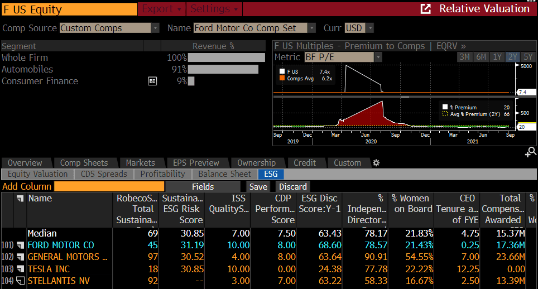Select the 5Y chart period

click(528, 57)
